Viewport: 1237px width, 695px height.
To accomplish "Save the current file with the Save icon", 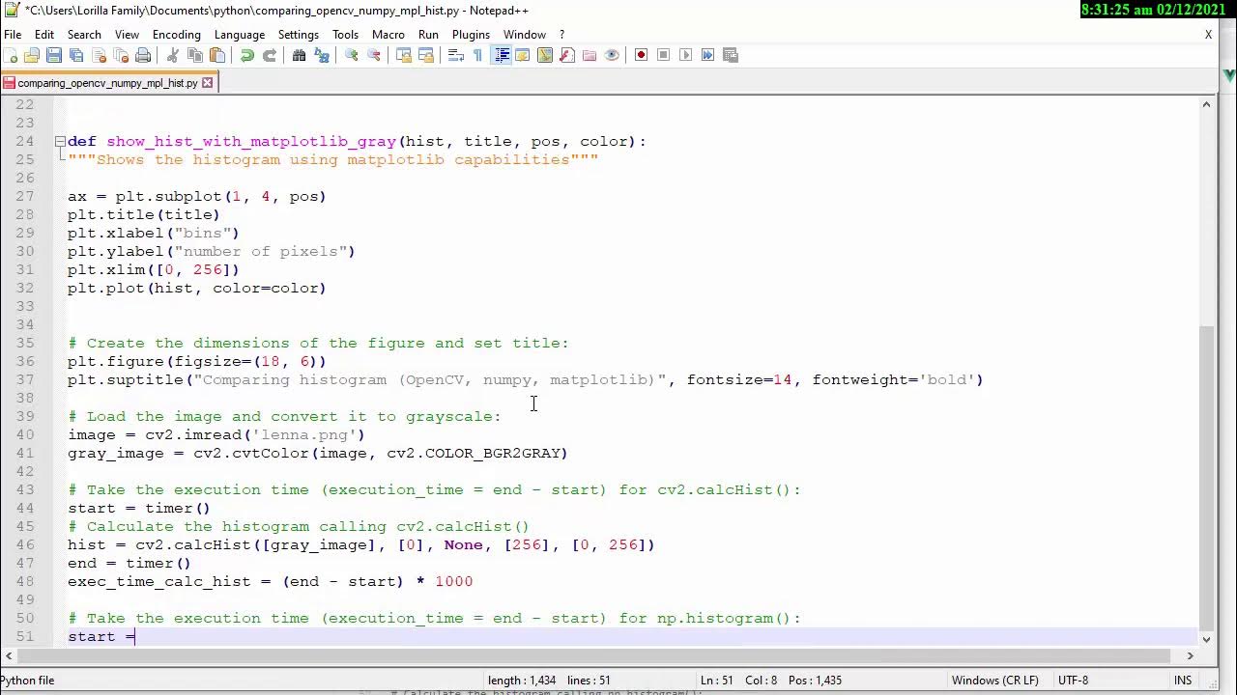I will 54,55.
